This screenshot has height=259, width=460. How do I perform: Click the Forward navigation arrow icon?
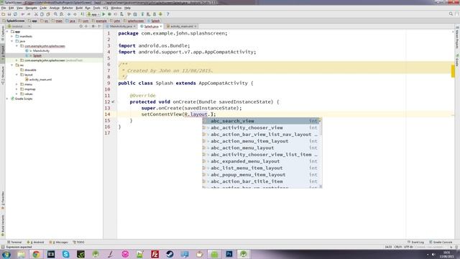click(x=75, y=14)
